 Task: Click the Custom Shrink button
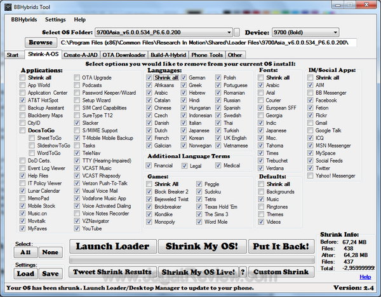(x=281, y=272)
